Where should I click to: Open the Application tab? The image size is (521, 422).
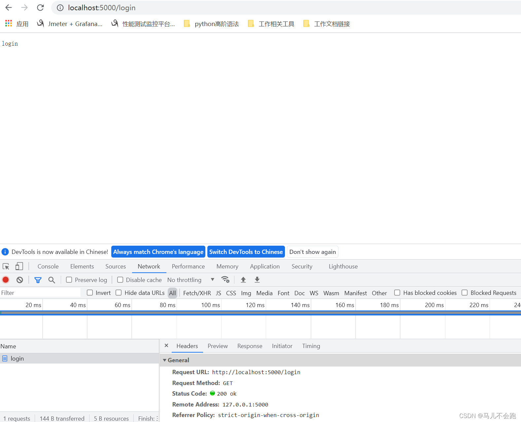(265, 266)
